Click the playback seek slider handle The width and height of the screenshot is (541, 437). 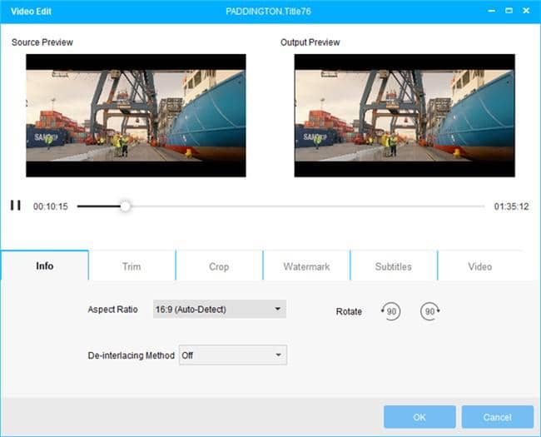[125, 206]
